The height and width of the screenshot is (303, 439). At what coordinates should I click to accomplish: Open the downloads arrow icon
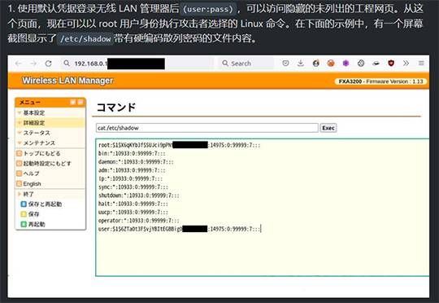point(301,64)
